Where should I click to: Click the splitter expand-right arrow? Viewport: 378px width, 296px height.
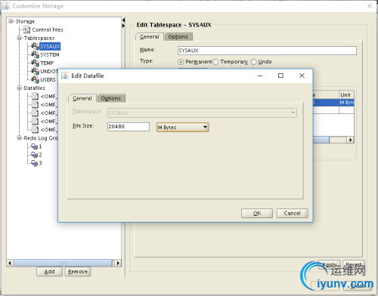point(123,26)
